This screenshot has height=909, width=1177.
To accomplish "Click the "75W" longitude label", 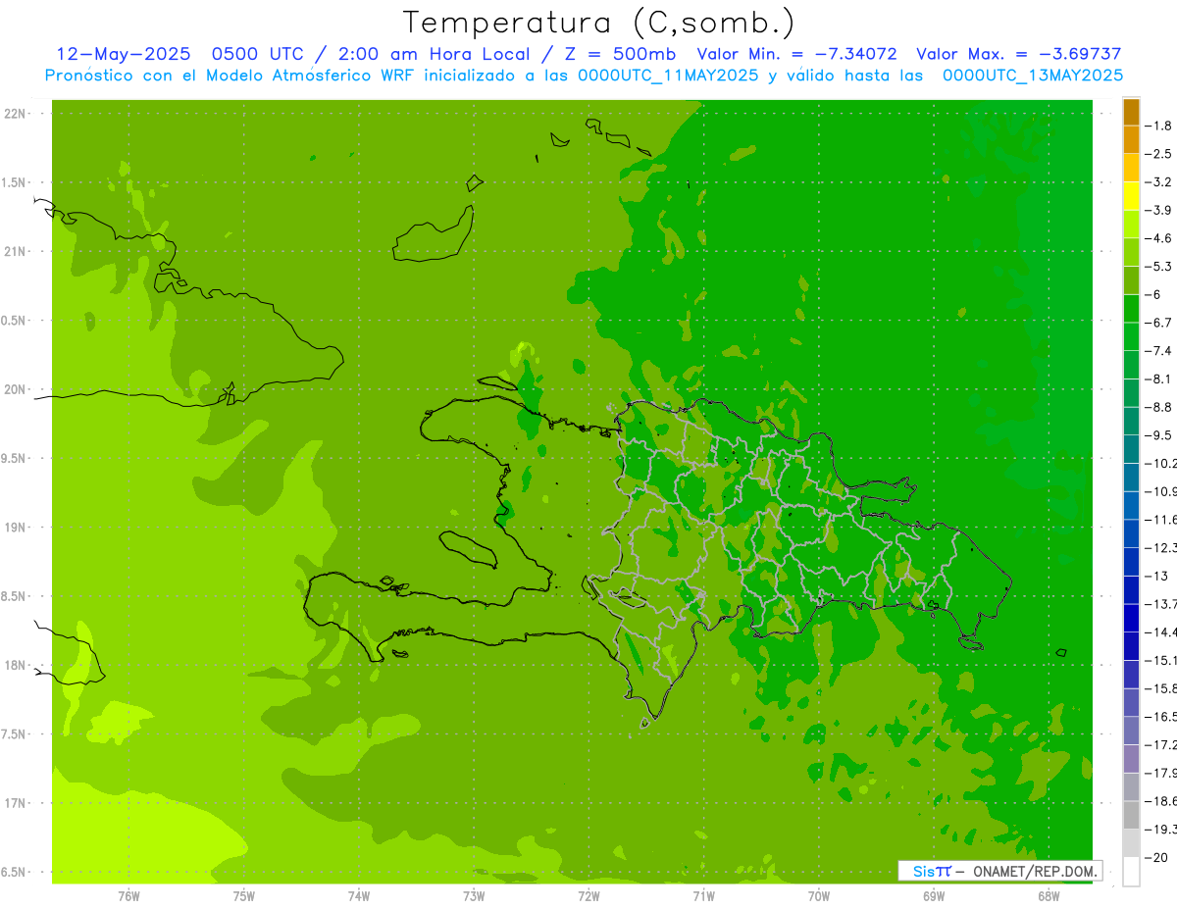I will point(244,895).
